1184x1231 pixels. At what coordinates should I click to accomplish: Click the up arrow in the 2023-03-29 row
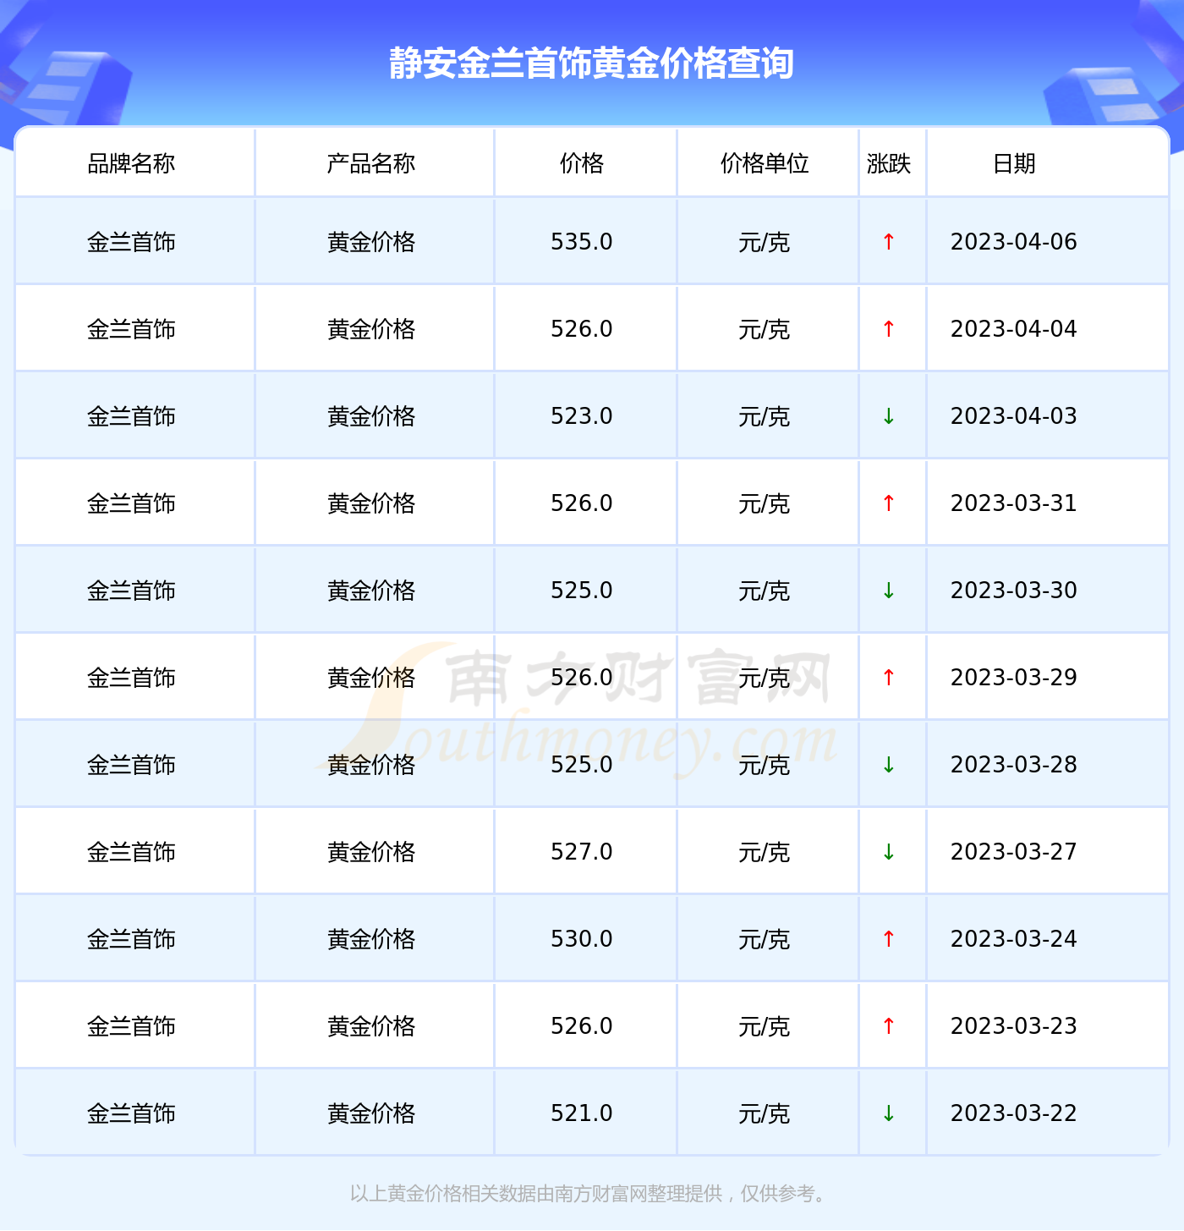coord(889,678)
